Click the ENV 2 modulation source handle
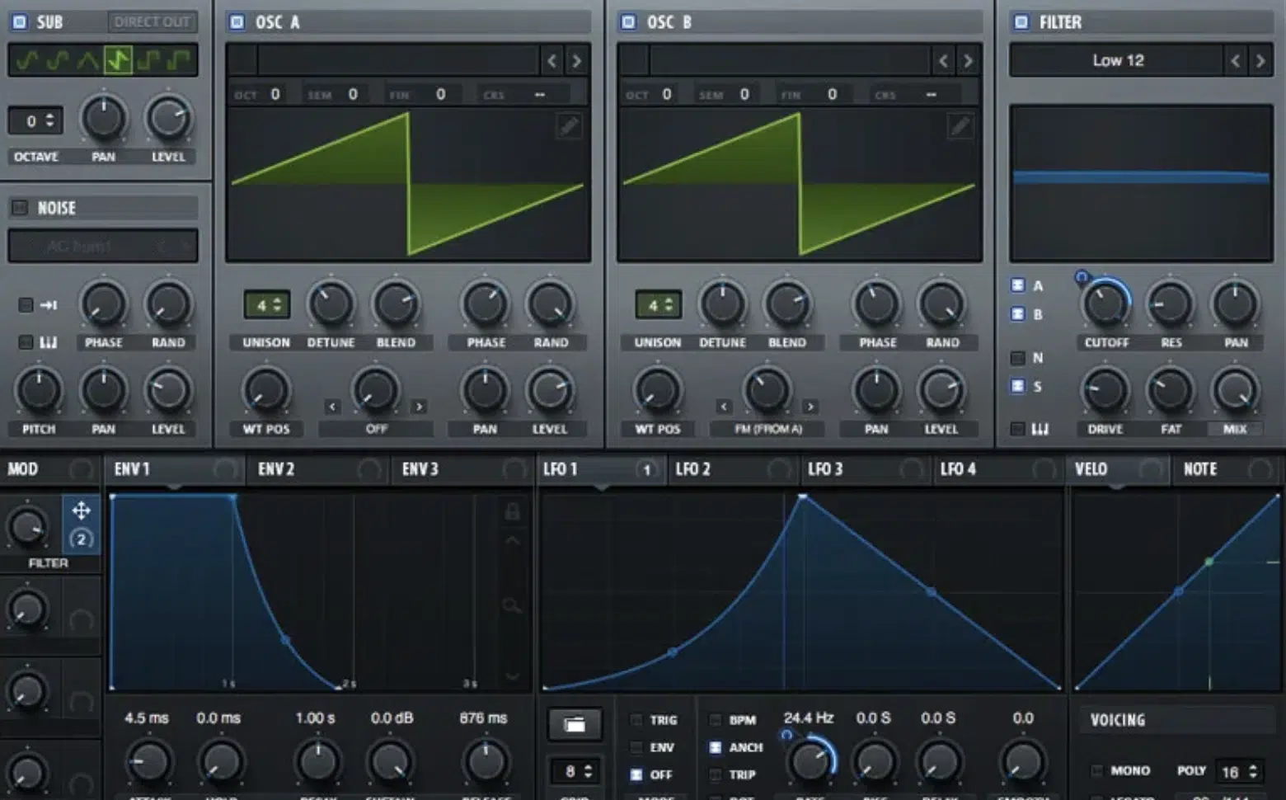 point(369,469)
